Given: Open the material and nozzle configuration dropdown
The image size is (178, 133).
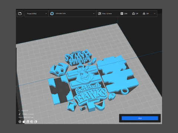Looking at the screenshot, I should click(72, 14).
